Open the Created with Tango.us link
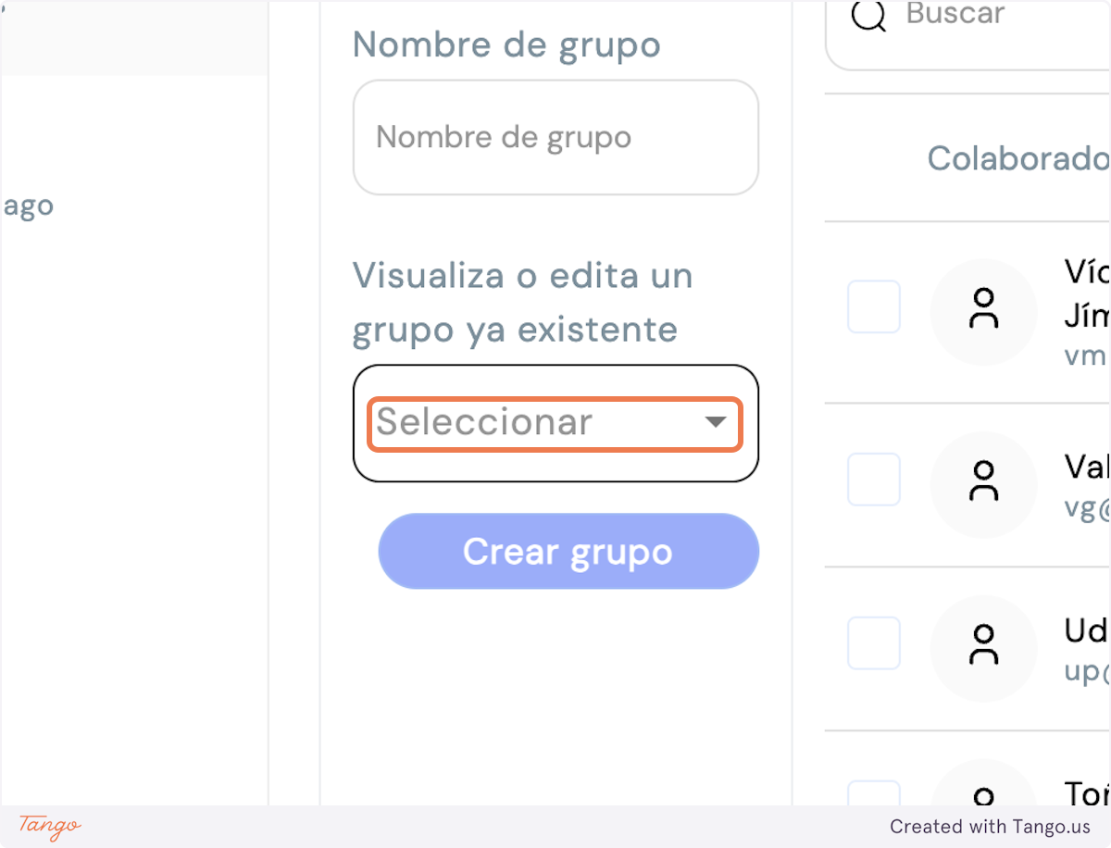This screenshot has width=1111, height=848. pos(990,827)
